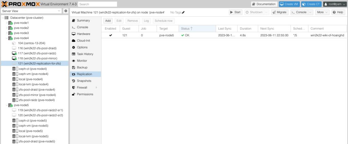Click the Summary notebook icon

(73, 21)
